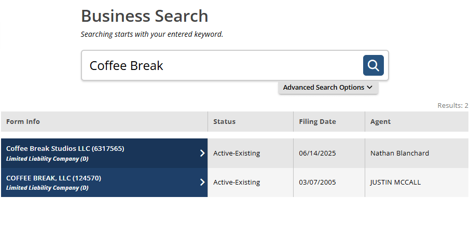Select agent JUSTIN MCCALL cell
Screen dimensions: 470x225
(x=395, y=182)
